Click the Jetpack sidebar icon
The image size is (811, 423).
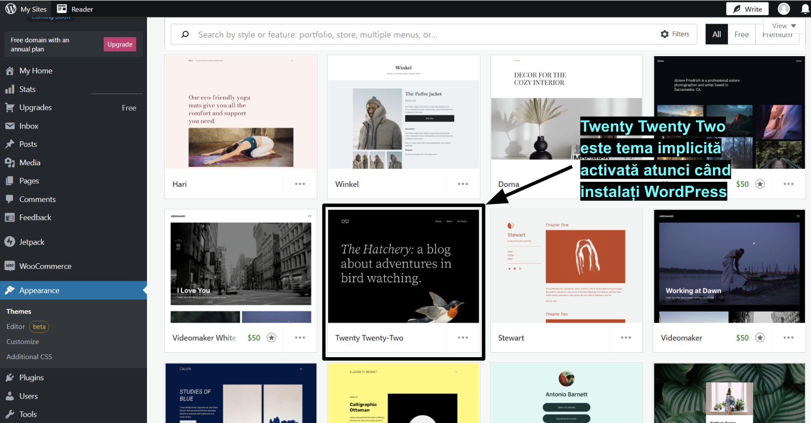[10, 242]
